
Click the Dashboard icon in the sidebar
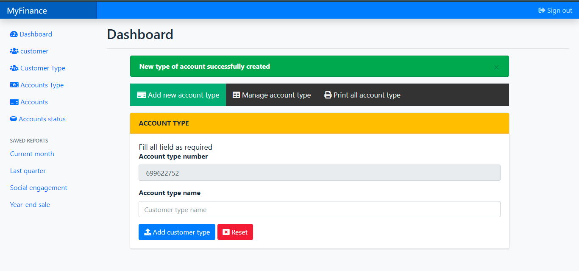14,34
